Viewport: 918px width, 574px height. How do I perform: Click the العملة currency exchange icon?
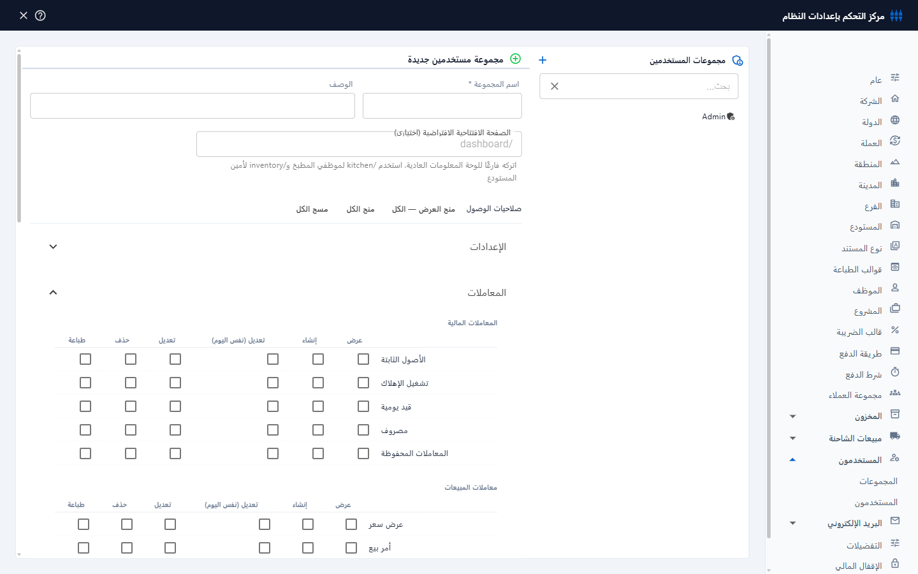[x=895, y=141]
